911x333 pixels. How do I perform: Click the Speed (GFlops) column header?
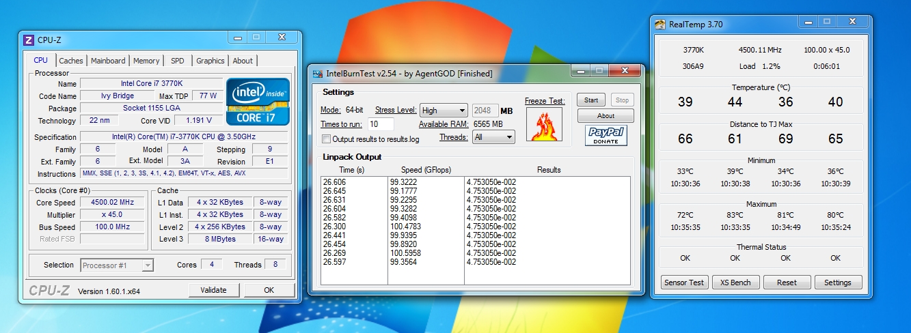pos(426,170)
